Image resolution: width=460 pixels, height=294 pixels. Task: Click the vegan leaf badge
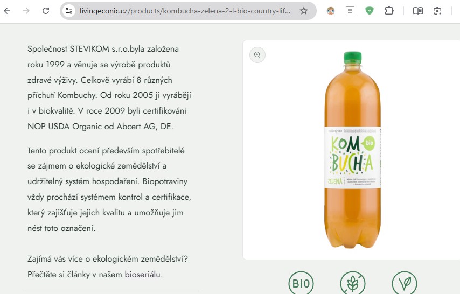tap(405, 283)
